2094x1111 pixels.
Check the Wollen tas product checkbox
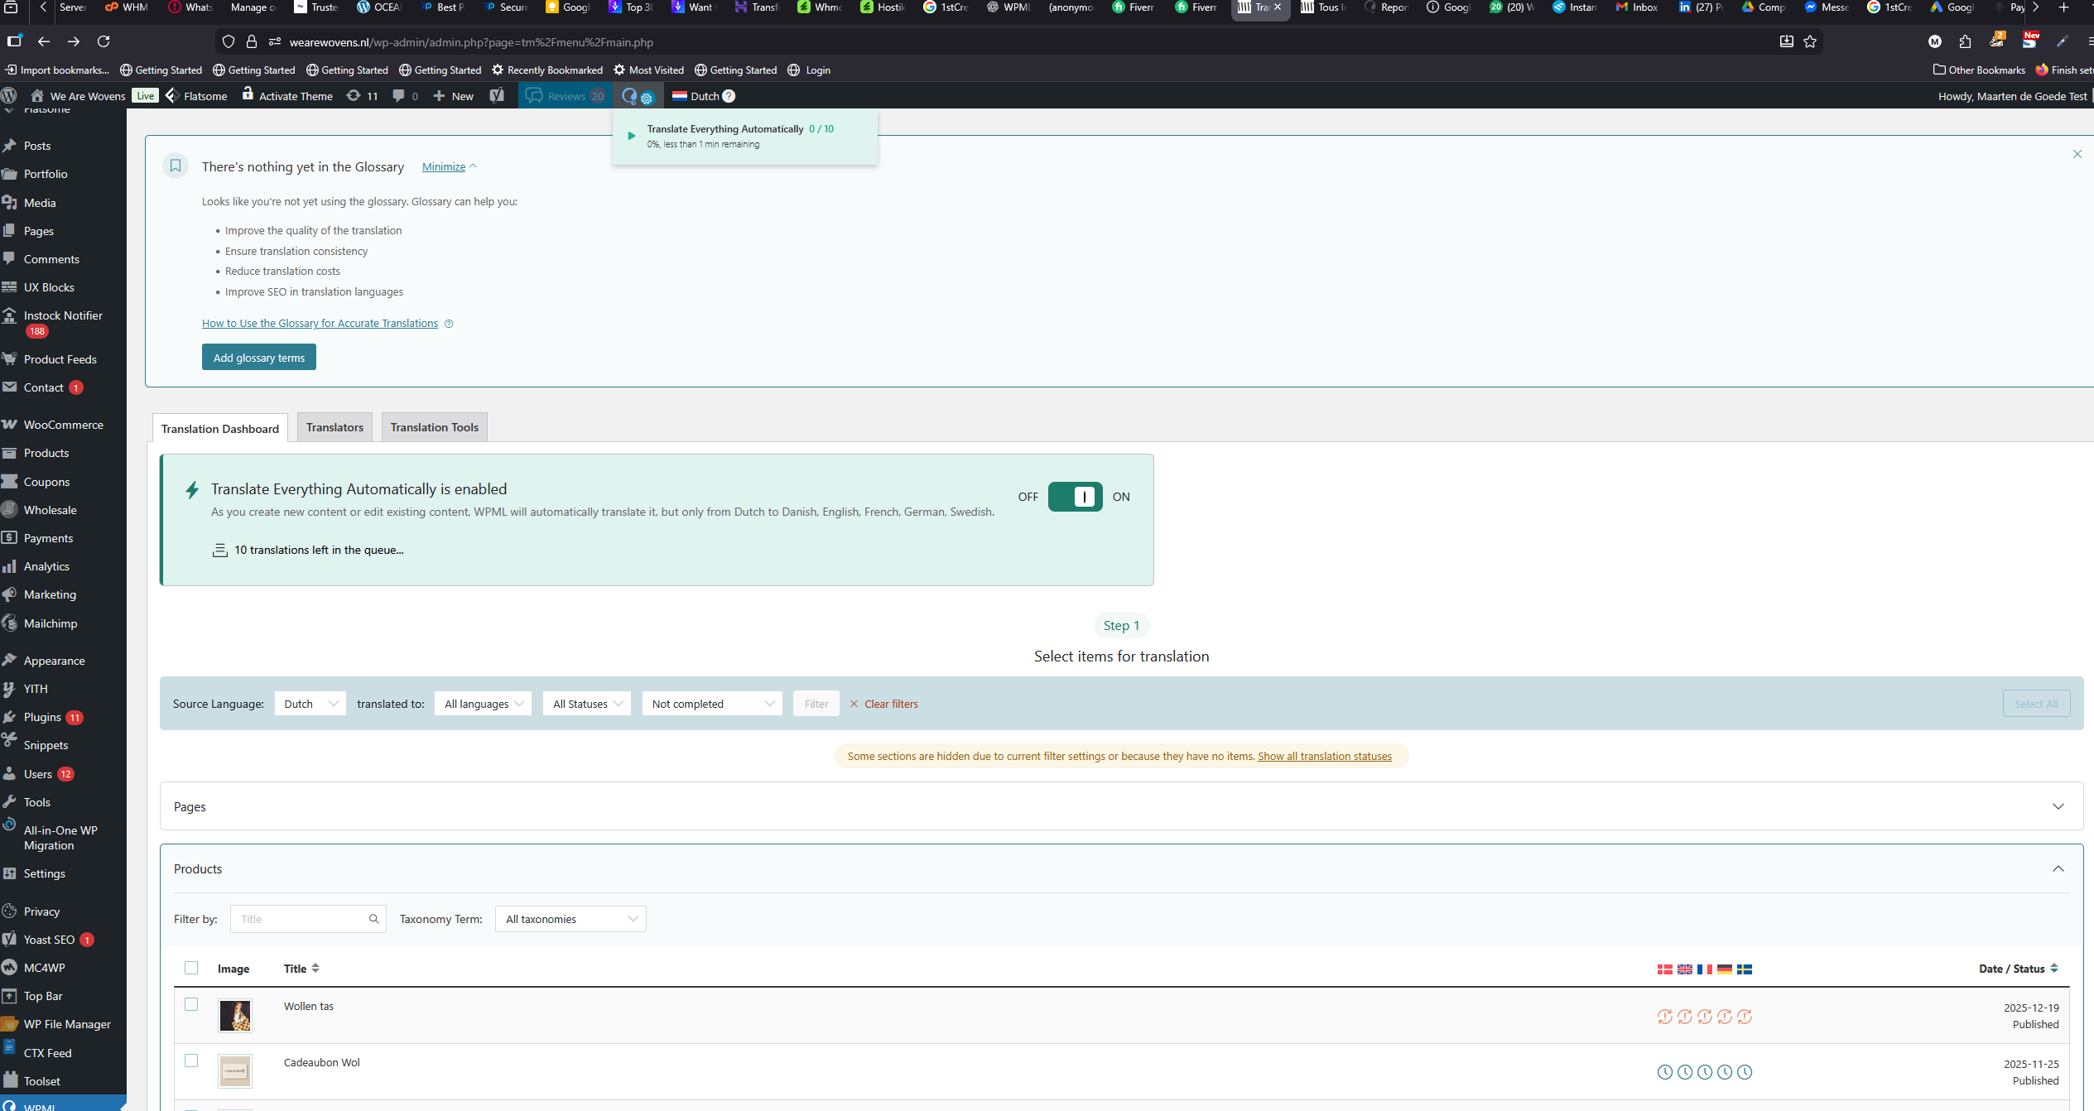[x=191, y=1004]
